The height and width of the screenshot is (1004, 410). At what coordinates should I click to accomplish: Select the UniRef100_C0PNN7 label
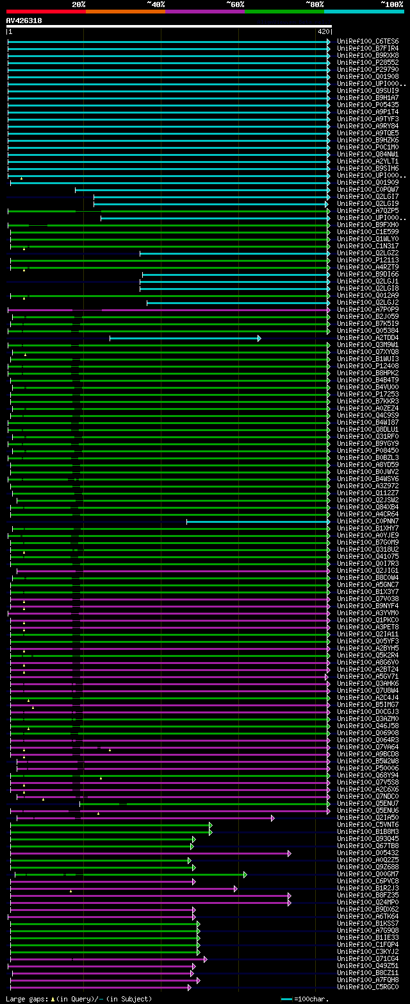pyautogui.click(x=367, y=521)
